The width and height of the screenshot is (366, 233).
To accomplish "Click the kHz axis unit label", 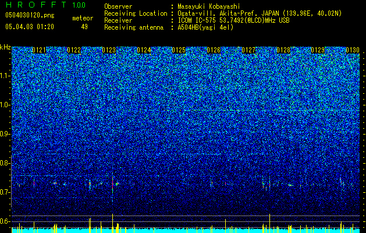I will [5, 47].
